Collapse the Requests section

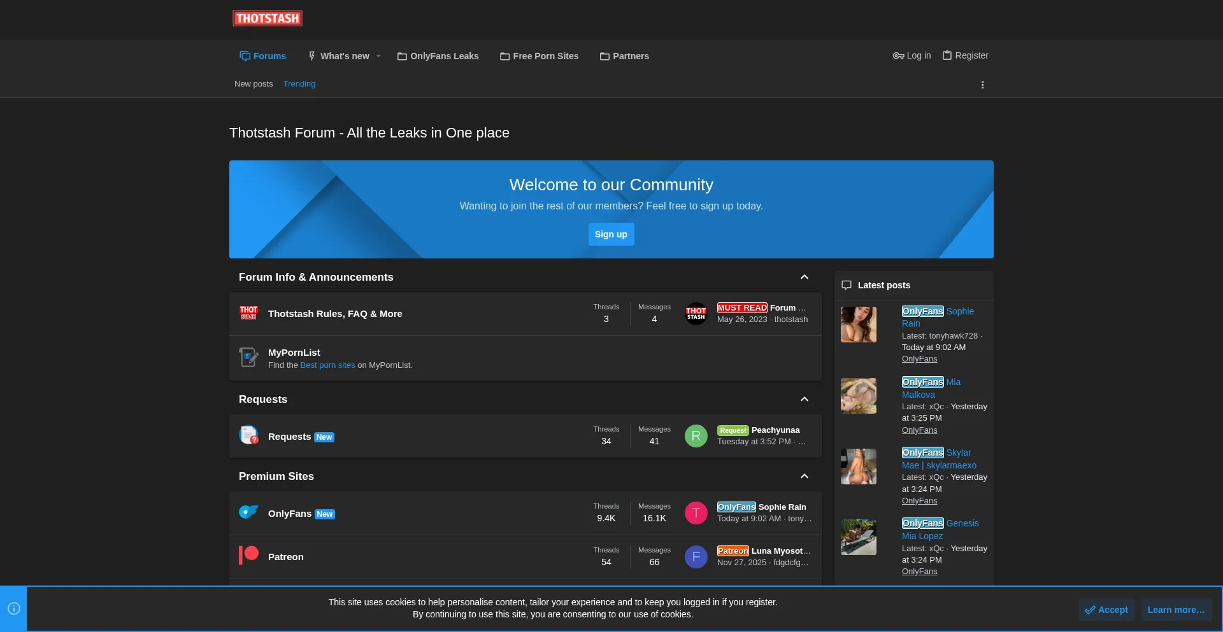point(805,399)
